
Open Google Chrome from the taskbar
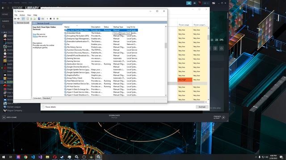[x=25, y=157]
